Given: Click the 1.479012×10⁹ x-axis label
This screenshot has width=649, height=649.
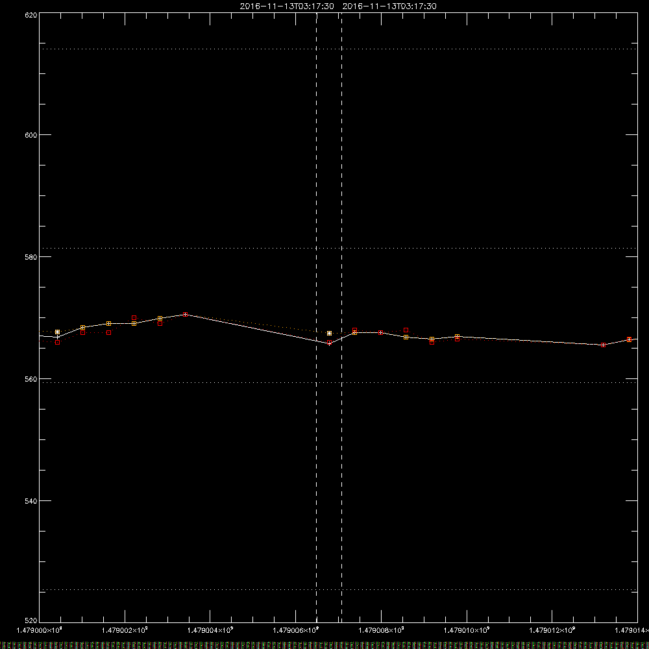Looking at the screenshot, I should [x=552, y=630].
